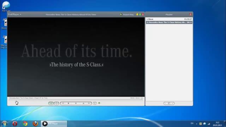Minimize the player with the yellow button
This screenshot has width=226, height=127.
coord(137,14)
